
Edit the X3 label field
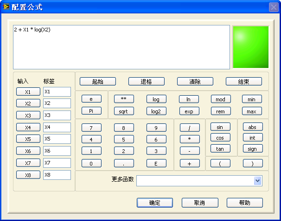click(x=57, y=115)
